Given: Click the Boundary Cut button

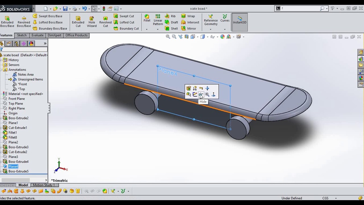Looking at the screenshot, I should pos(126,28).
